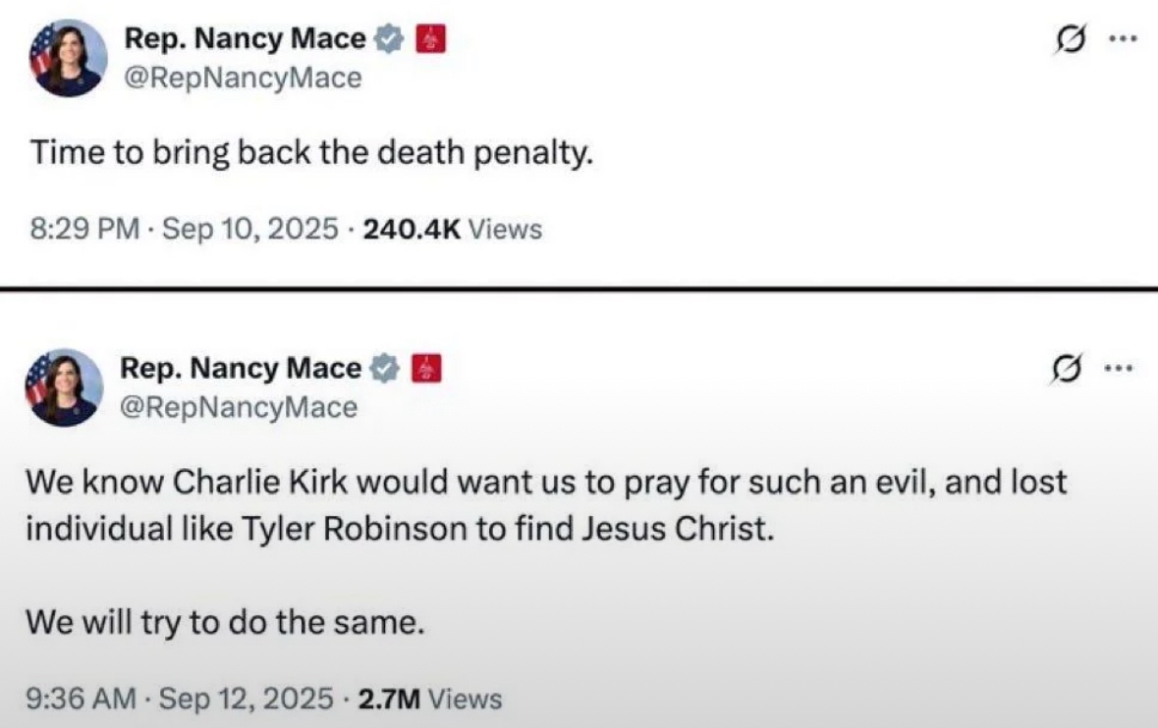
Task: Open the @RepNancyMace handle in the bottom tweet
Action: pos(239,407)
